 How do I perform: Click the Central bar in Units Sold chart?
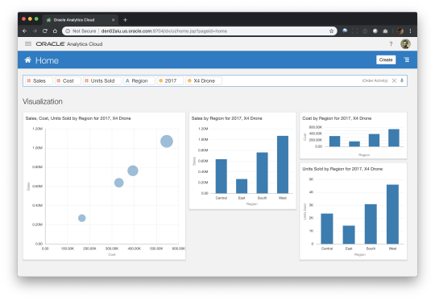tap(327, 228)
